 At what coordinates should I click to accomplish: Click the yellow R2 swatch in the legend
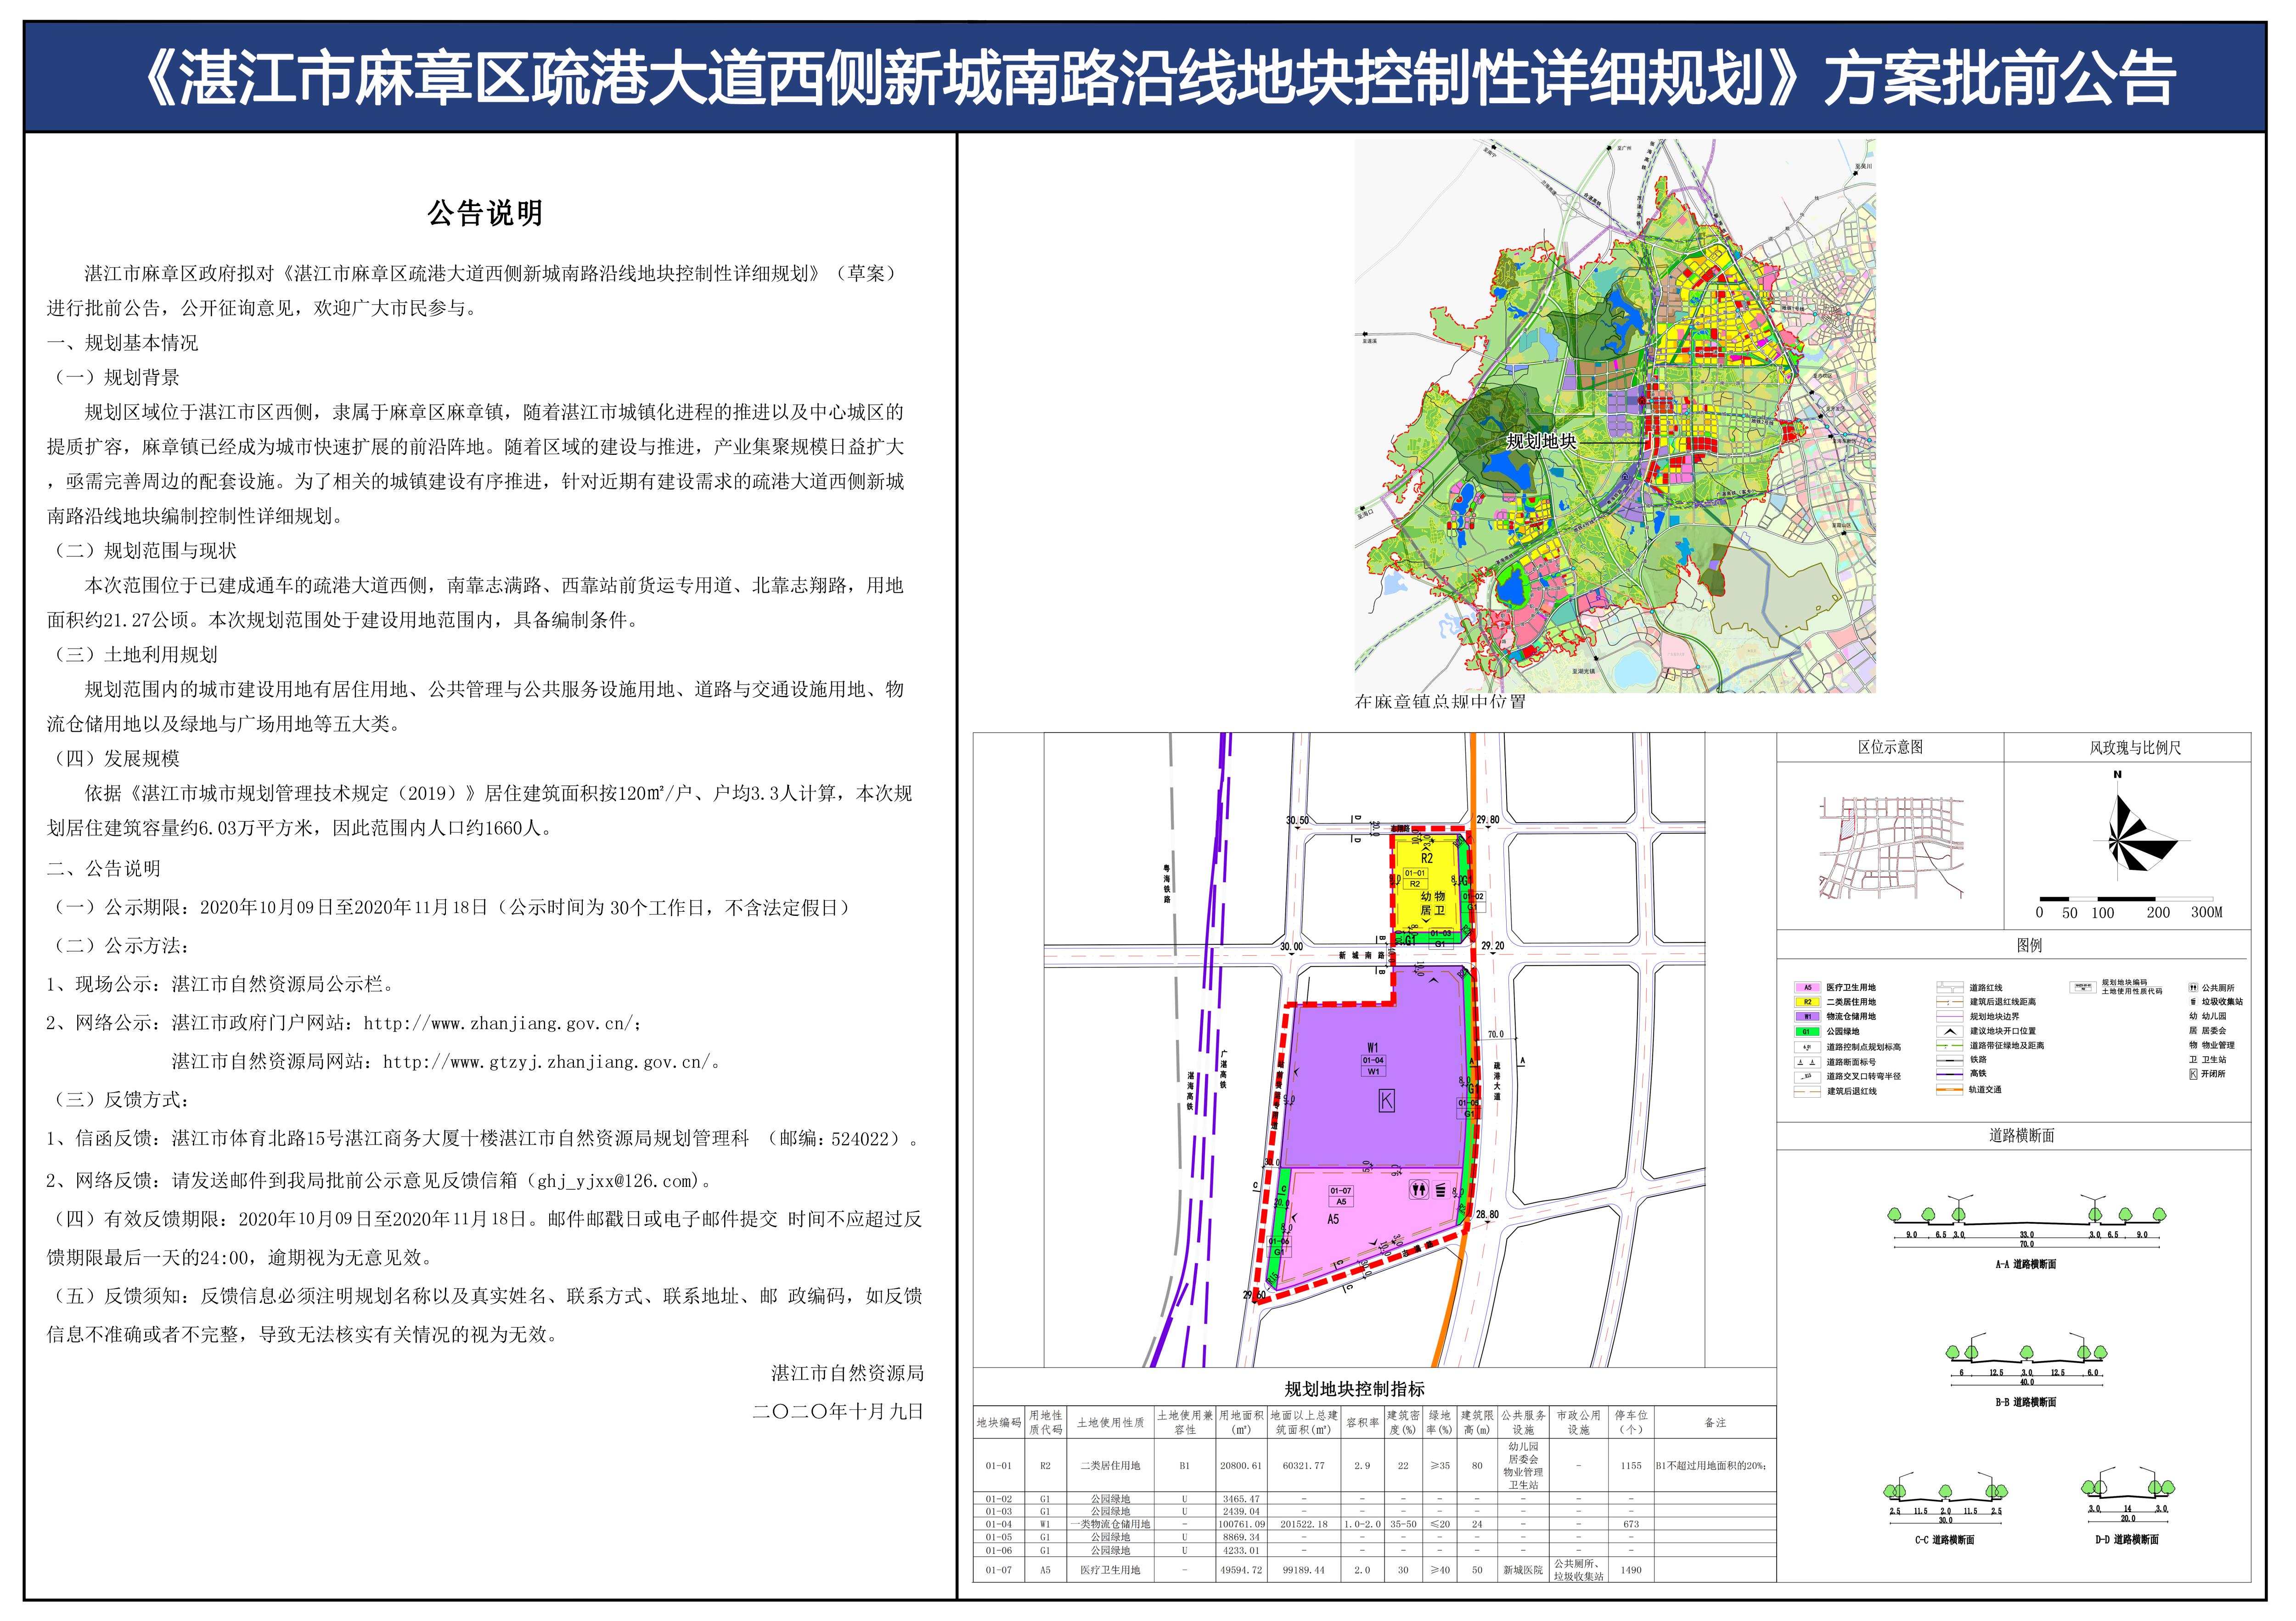pyautogui.click(x=1808, y=1002)
